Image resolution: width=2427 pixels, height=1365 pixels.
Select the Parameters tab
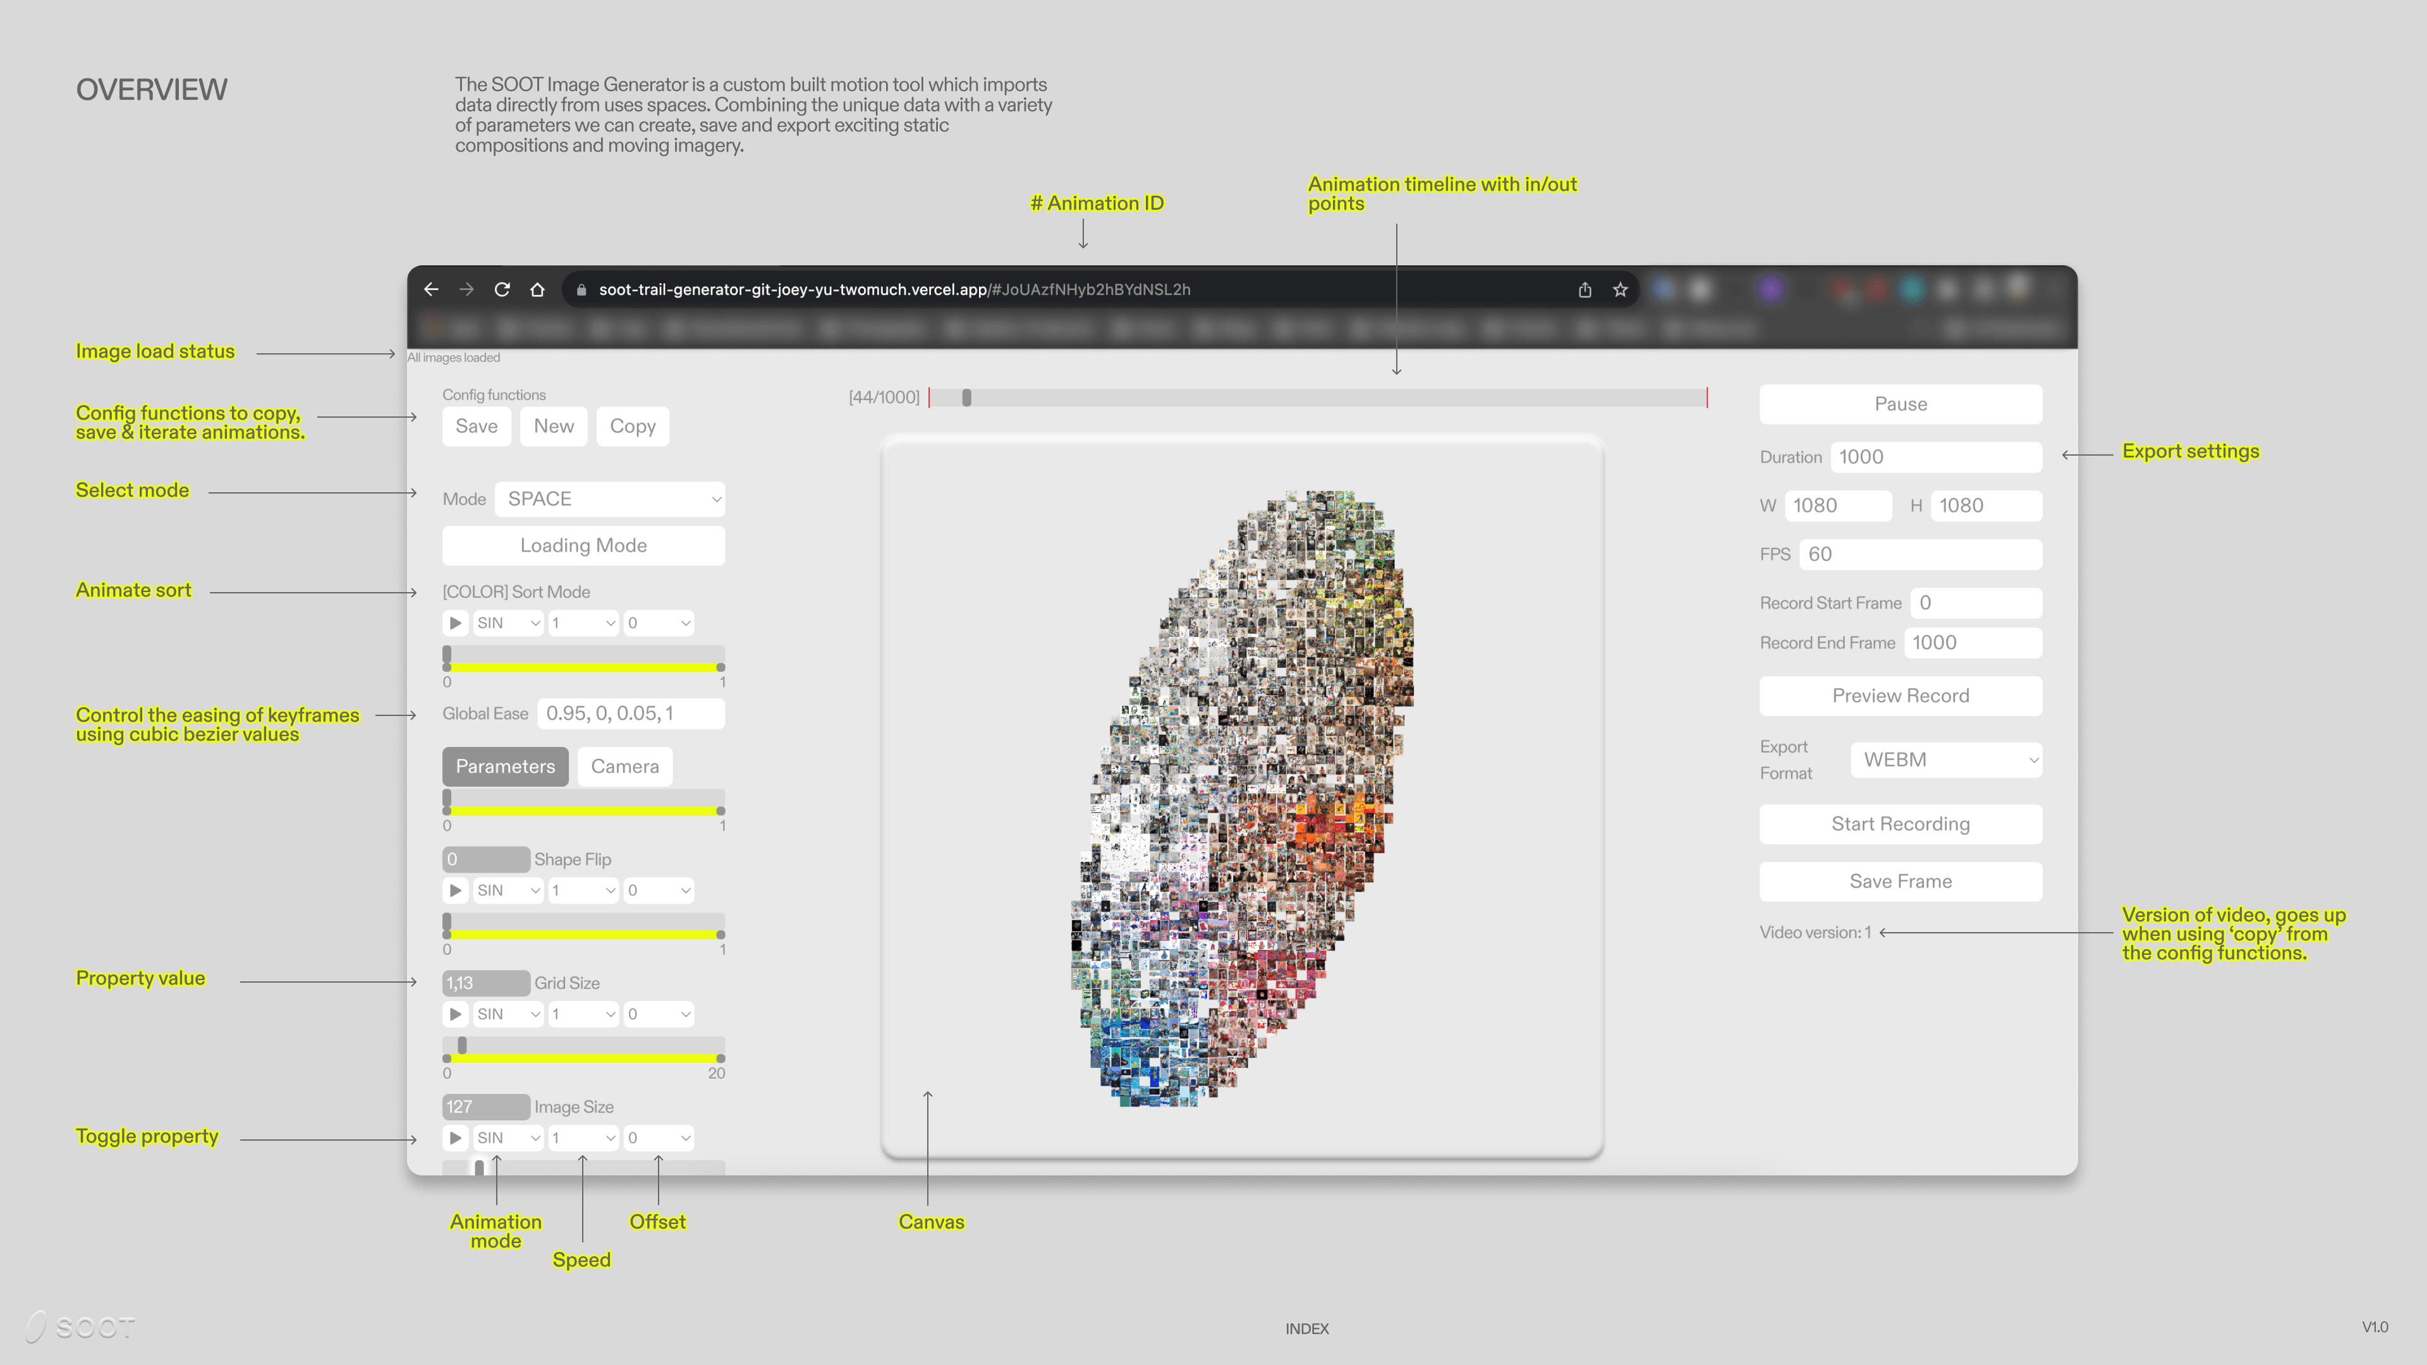coord(505,766)
